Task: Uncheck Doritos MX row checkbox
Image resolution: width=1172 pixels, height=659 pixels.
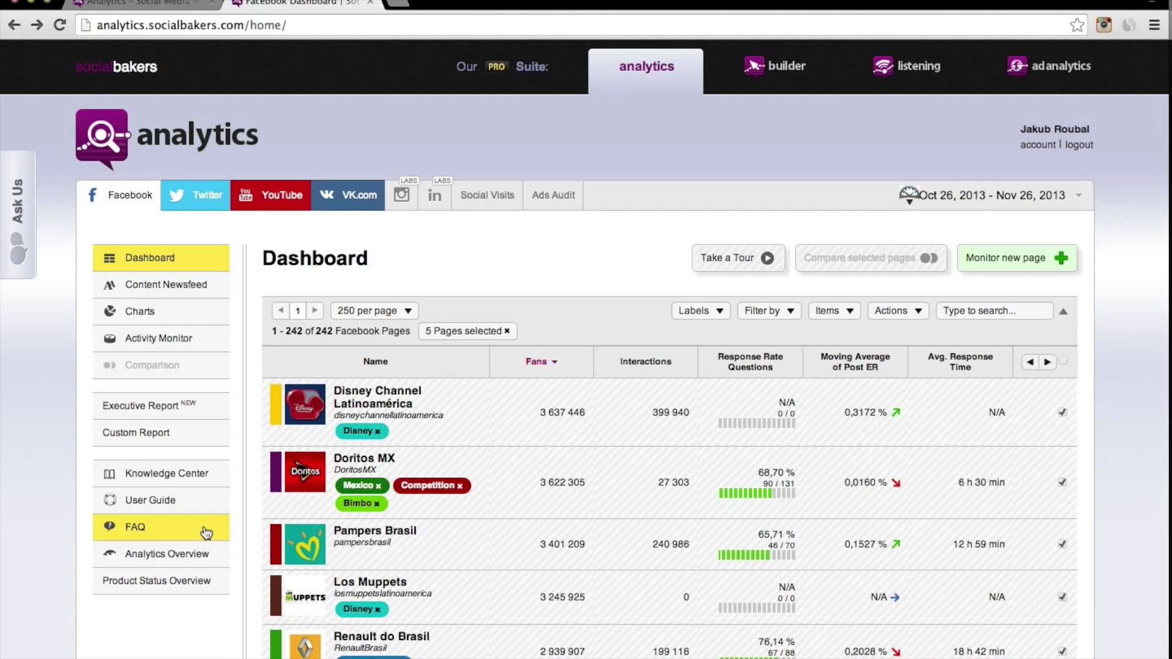Action: 1063,482
